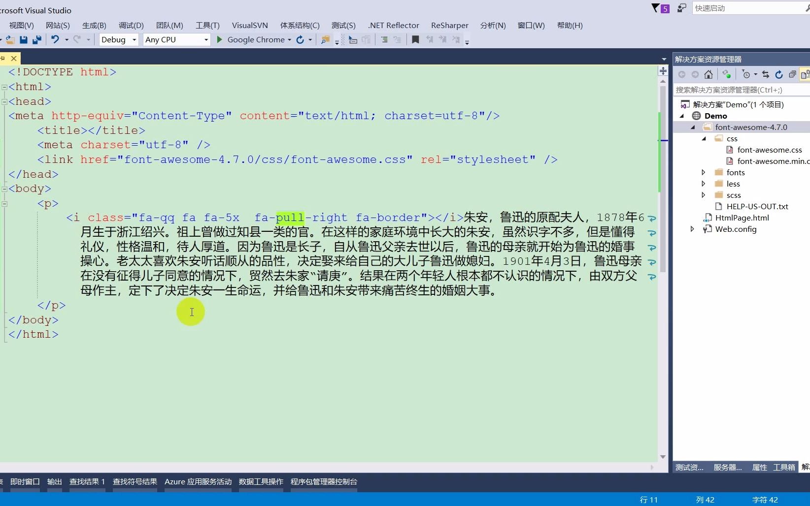
Task: Click the green-dot connection status icon in Solution Explorer
Action: 727,74
